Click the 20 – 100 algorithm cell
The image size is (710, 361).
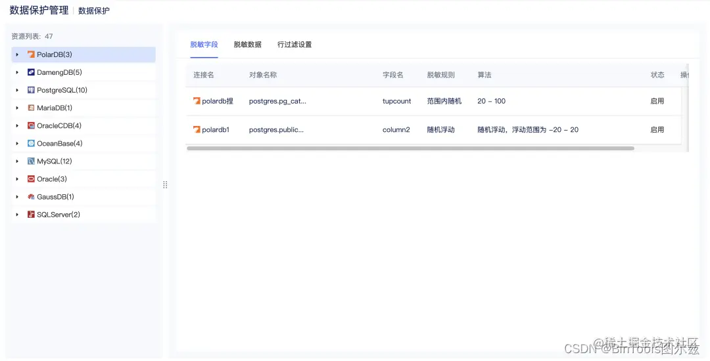click(x=491, y=101)
